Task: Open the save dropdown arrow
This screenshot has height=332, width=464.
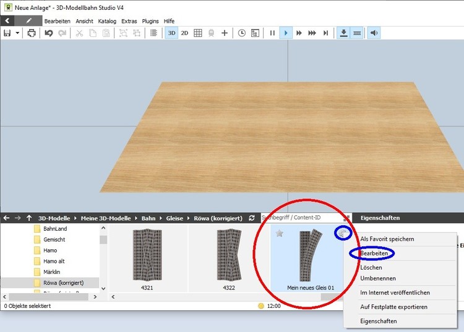Action: pos(17,33)
